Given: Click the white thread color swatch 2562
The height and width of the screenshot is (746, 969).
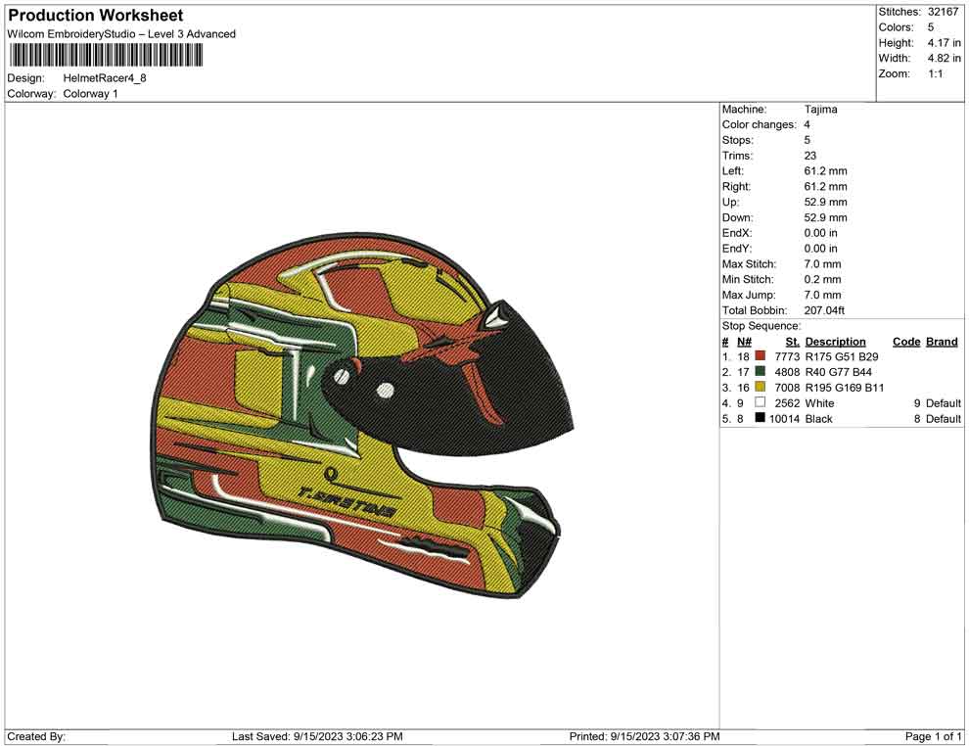Looking at the screenshot, I should coord(761,402).
